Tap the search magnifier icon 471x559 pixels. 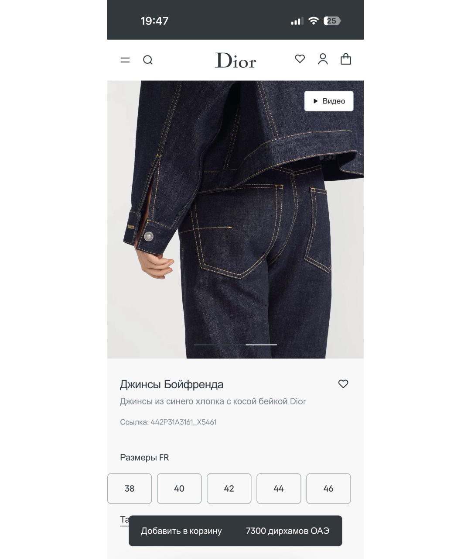coord(148,60)
